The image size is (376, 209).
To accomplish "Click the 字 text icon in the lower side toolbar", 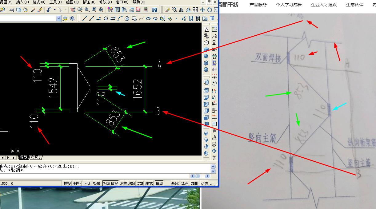I will pyautogui.click(x=214, y=158).
